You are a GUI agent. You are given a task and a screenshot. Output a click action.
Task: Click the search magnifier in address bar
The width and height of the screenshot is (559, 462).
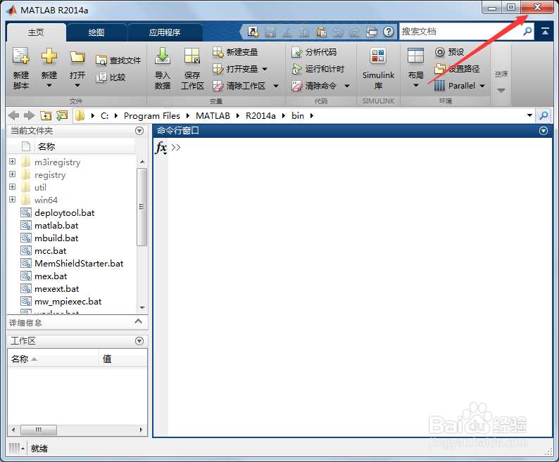click(x=544, y=115)
